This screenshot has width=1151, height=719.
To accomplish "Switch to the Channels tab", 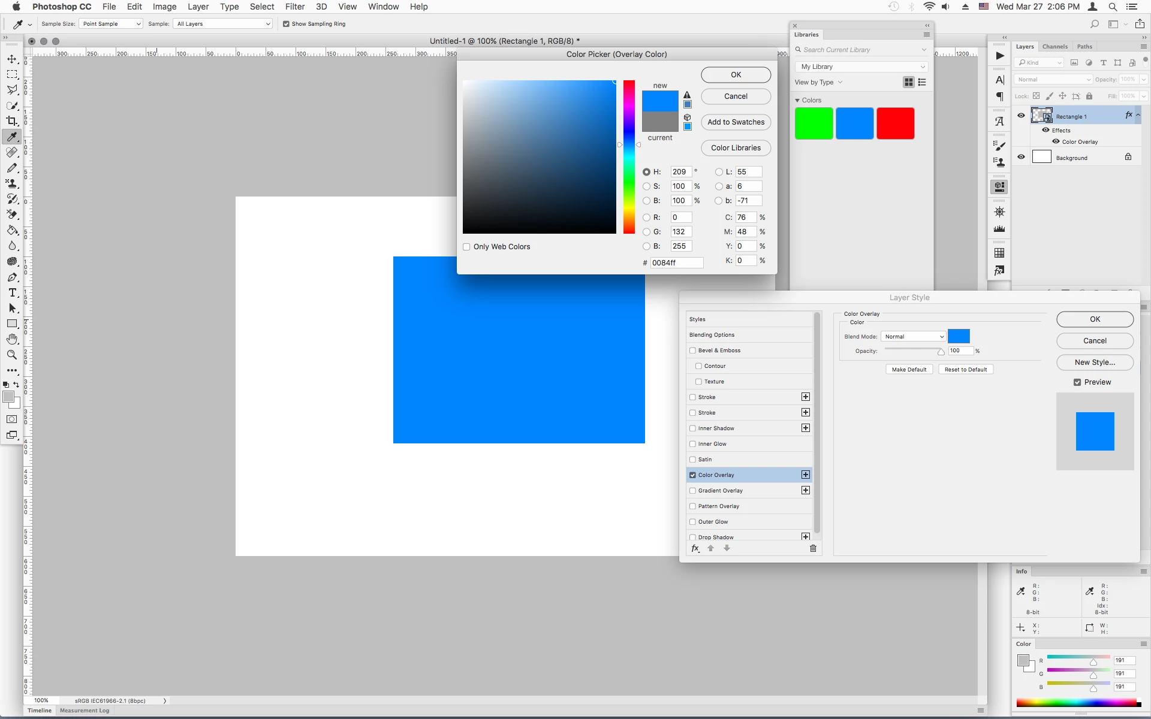I will [x=1054, y=47].
